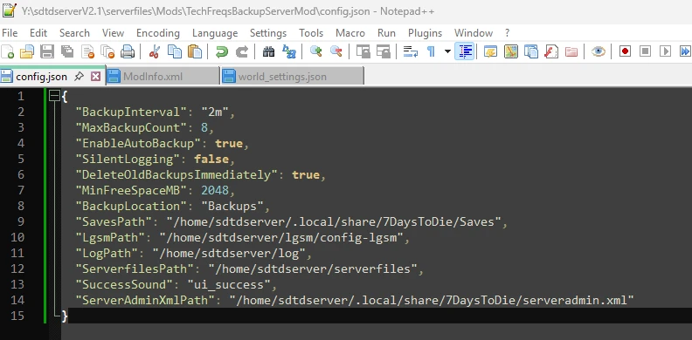Open Find with the binoculars icon
Image resolution: width=692 pixels, height=340 pixels.
(x=268, y=51)
